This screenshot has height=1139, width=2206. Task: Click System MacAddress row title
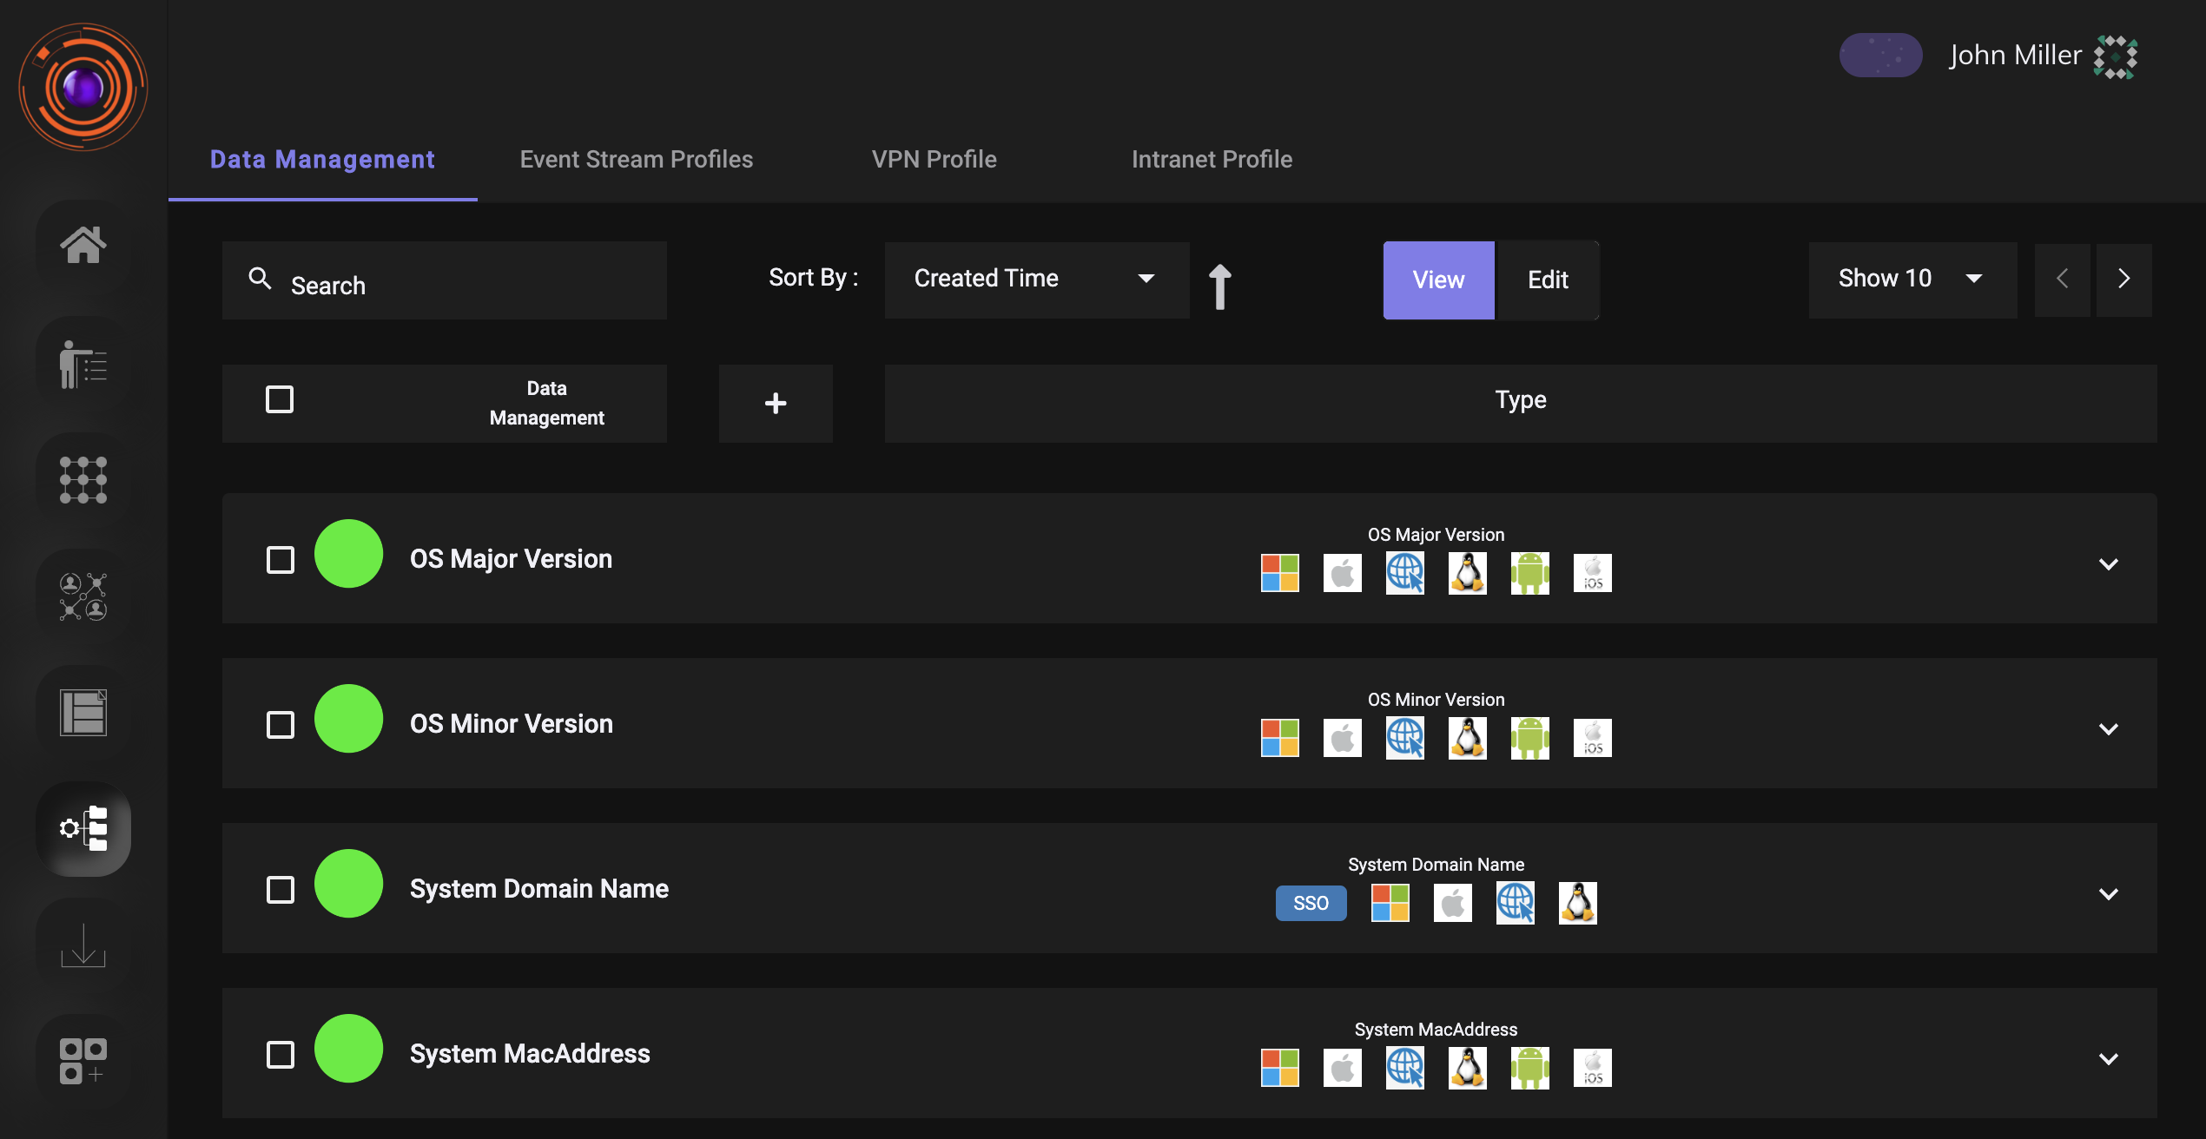[x=530, y=1054]
